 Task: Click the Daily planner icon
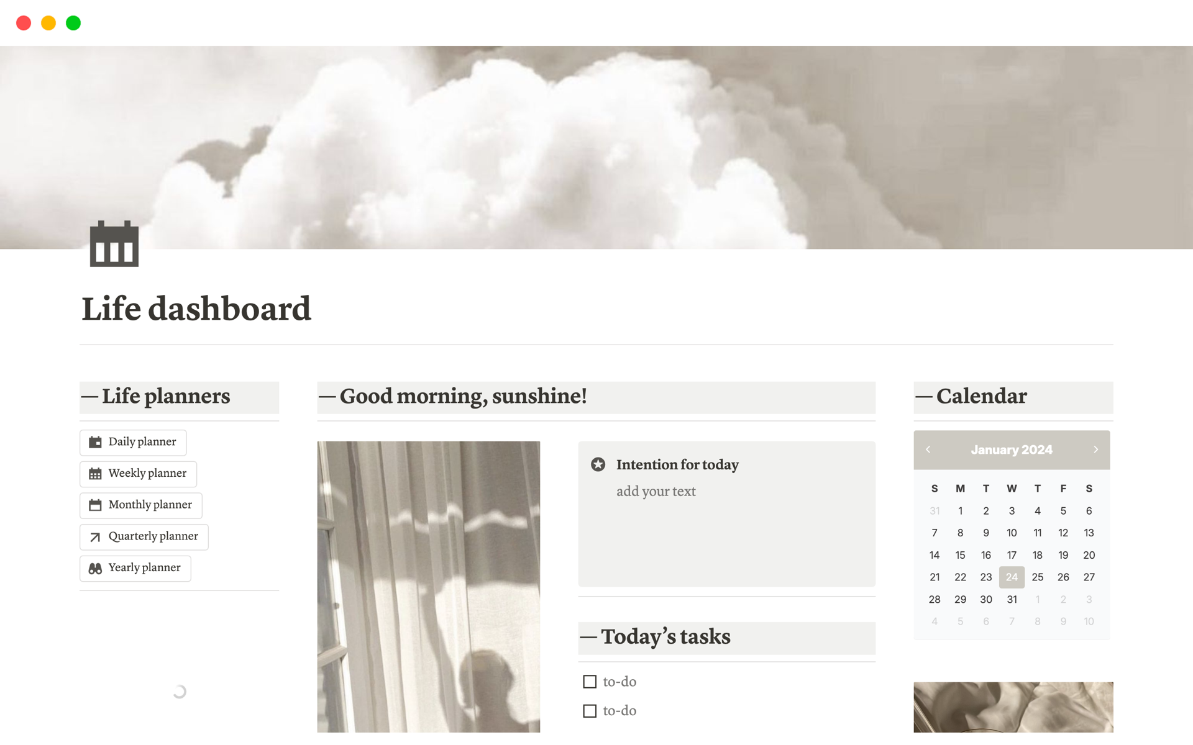point(94,442)
